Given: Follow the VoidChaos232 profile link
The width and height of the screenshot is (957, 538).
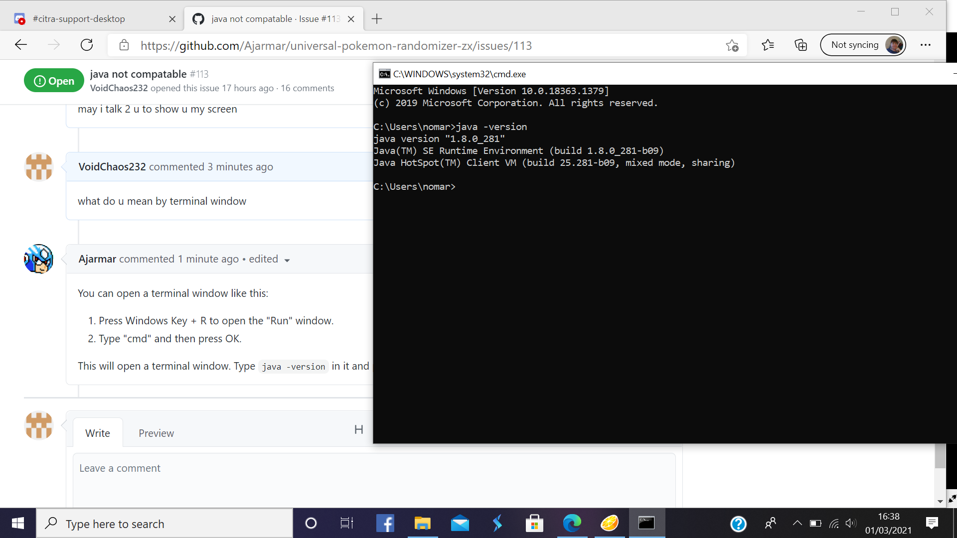Looking at the screenshot, I should tap(118, 88).
